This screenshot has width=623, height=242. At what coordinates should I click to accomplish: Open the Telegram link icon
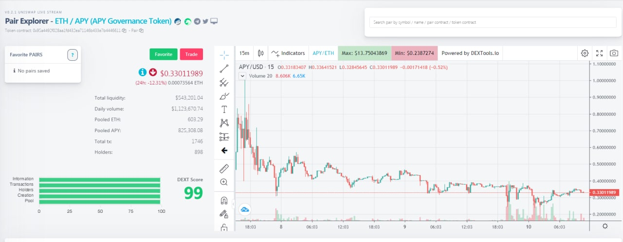point(197,21)
